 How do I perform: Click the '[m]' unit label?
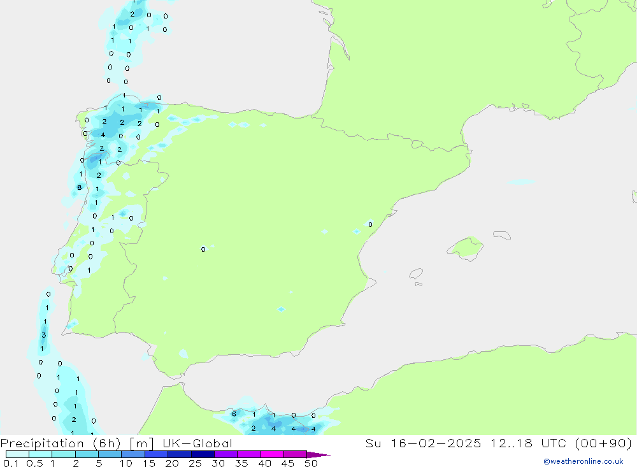(141, 443)
